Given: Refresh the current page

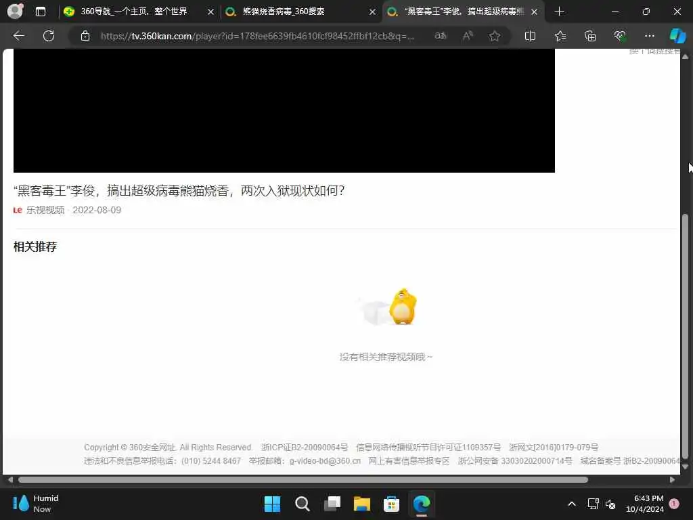Looking at the screenshot, I should [49, 36].
